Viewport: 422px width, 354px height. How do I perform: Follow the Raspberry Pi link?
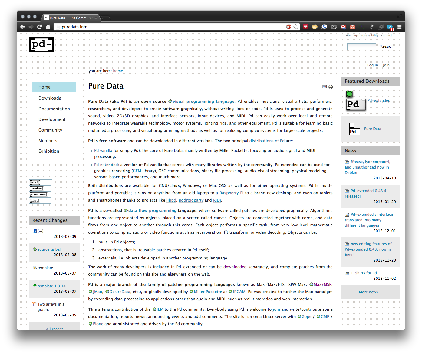(x=231, y=193)
